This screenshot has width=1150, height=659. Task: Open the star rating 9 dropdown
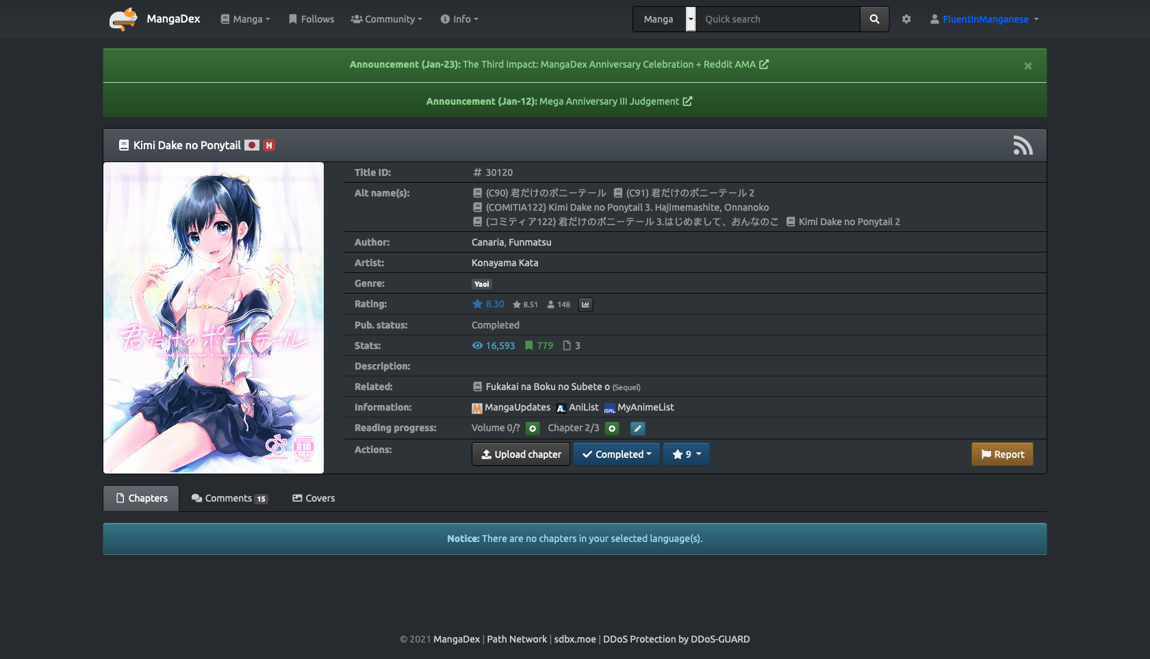686,454
